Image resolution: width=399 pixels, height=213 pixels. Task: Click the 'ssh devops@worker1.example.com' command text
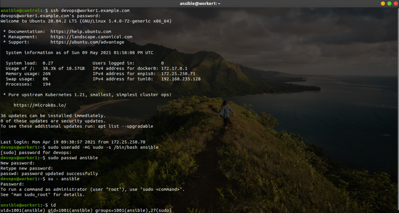click(x=90, y=11)
